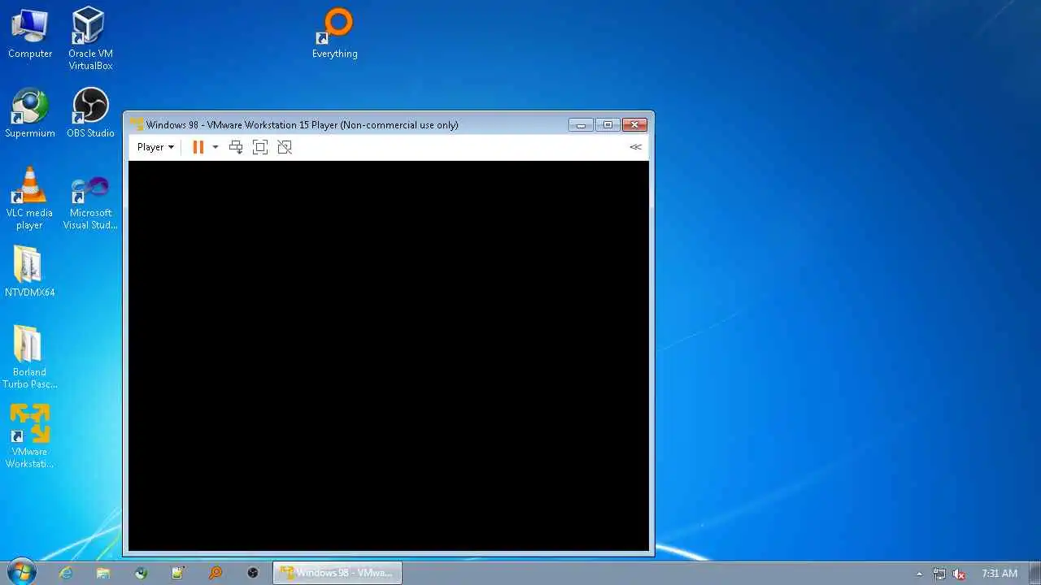Collapse the VMware toolbar with double chevron
Screen dimensions: 1041x585
pyautogui.click(x=635, y=147)
